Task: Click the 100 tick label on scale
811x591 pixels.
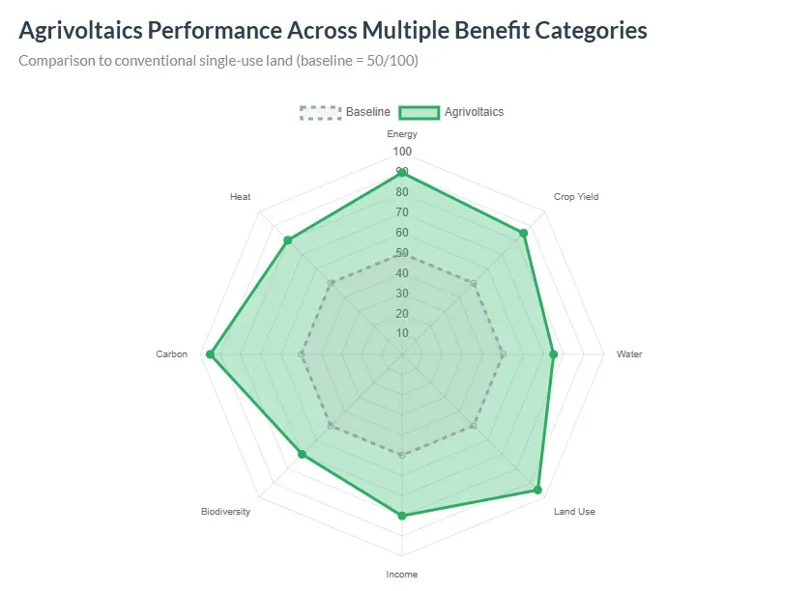Action: [402, 152]
